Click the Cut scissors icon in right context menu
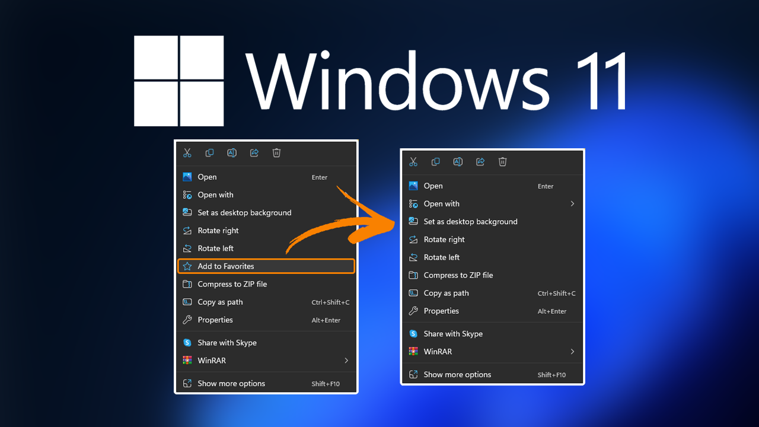 point(413,162)
